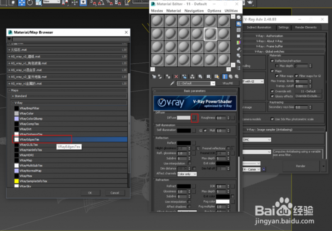Viewport: 332px width, 231px height.
Task: Click Override Exclude... button
Action: (308, 96)
